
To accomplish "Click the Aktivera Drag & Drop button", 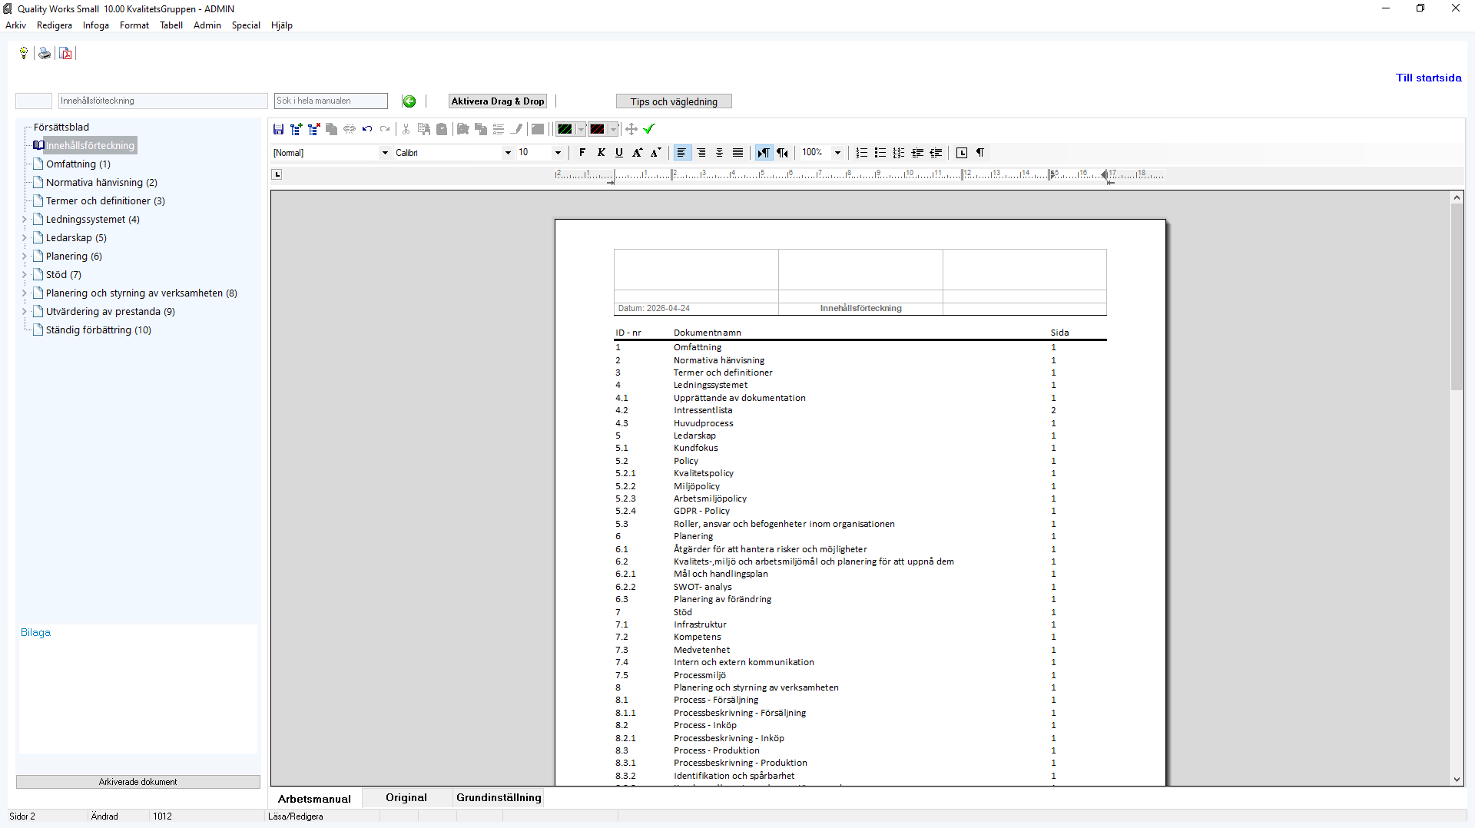I will (x=498, y=101).
